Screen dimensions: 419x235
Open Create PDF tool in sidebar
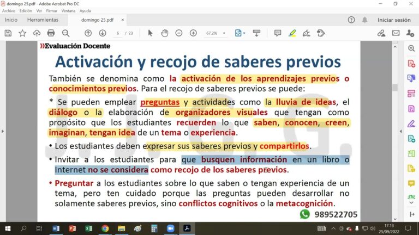[x=411, y=64]
